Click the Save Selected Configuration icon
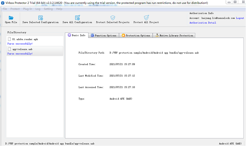Viewport: 246px width, 146px height. coord(41,18)
